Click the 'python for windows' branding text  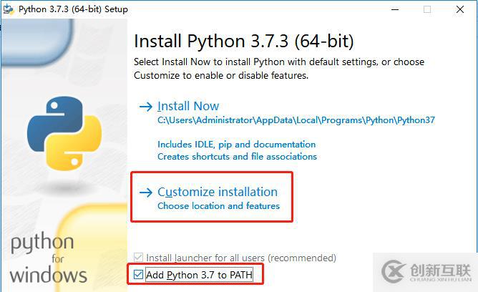click(x=47, y=259)
